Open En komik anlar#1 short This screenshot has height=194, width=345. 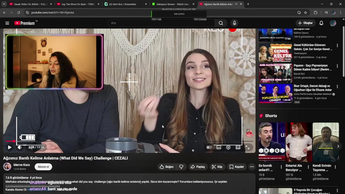[x=272, y=142]
